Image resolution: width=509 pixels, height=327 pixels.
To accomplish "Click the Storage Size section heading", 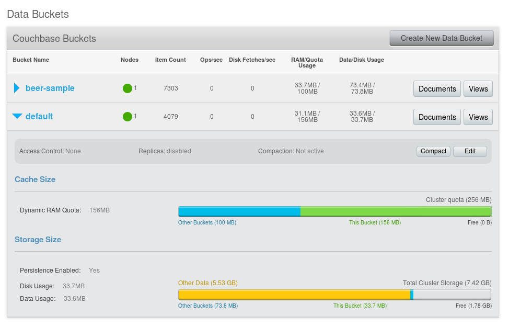I will [38, 240].
